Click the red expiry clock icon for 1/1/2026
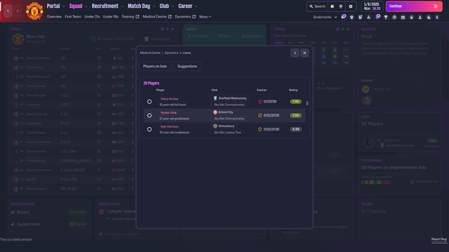The height and width of the screenshot is (252, 449). point(260,102)
